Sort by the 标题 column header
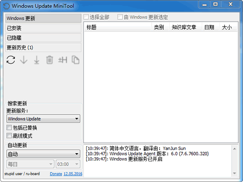Viewport: 243px width, 182px height. coord(118,27)
